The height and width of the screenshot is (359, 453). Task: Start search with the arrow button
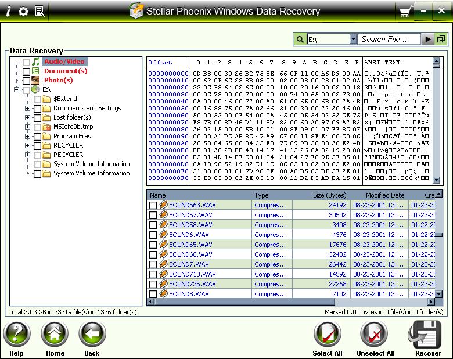coord(428,40)
